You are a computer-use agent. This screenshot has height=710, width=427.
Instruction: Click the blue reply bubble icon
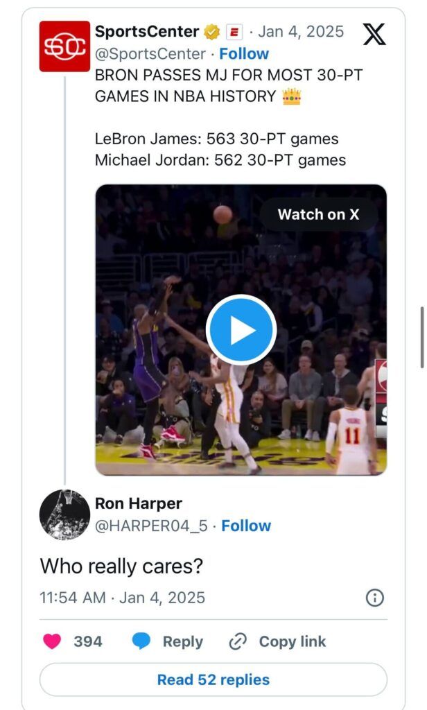pos(141,641)
